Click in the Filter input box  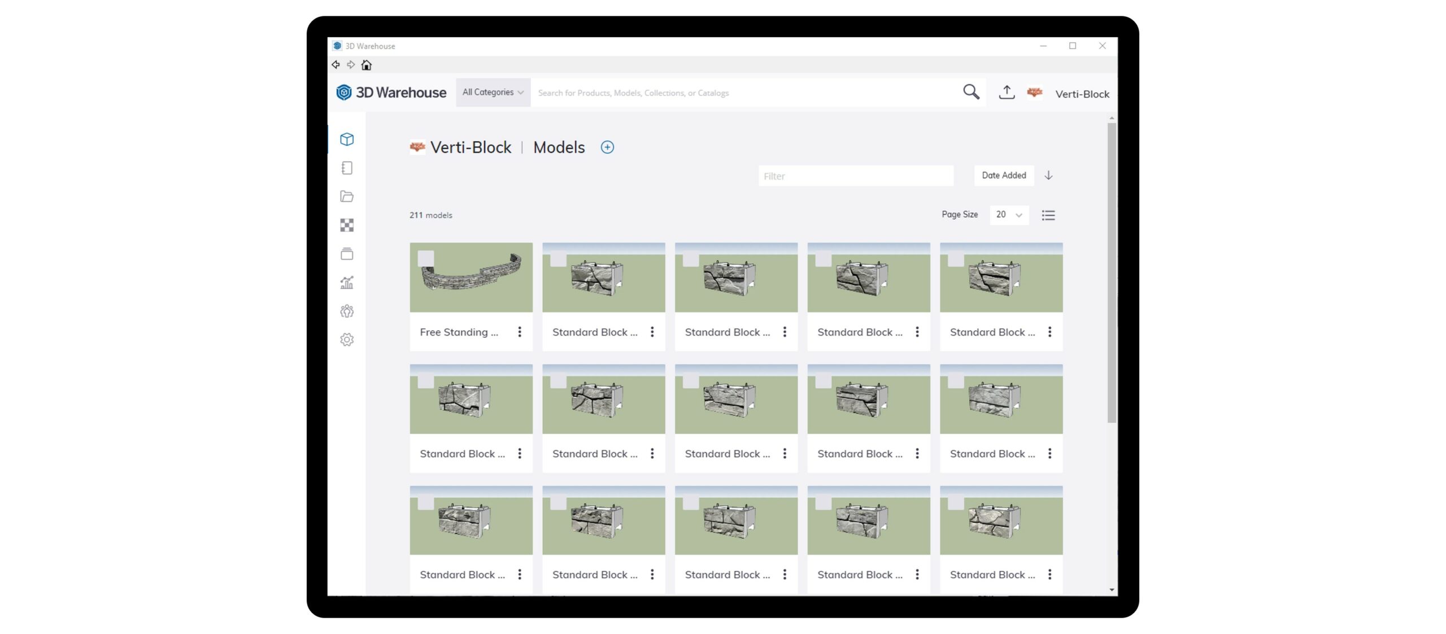click(856, 176)
